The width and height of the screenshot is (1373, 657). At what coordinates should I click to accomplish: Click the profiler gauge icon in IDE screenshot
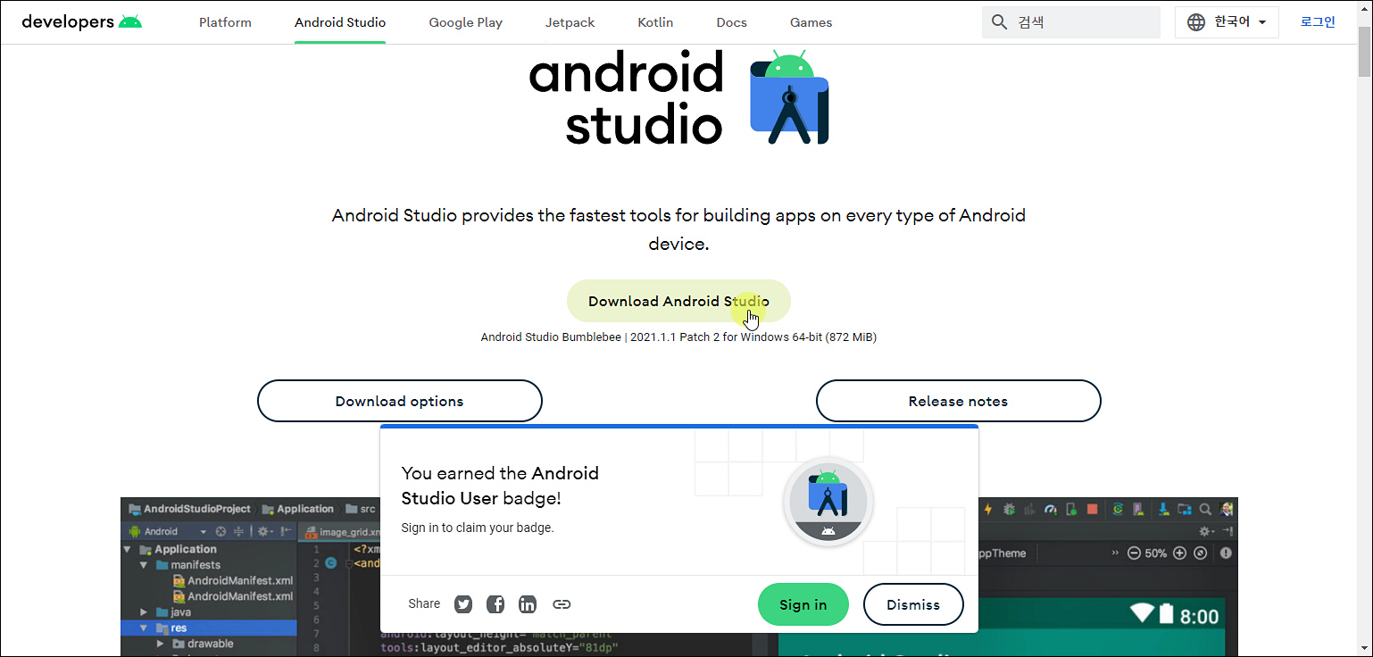click(x=1051, y=509)
